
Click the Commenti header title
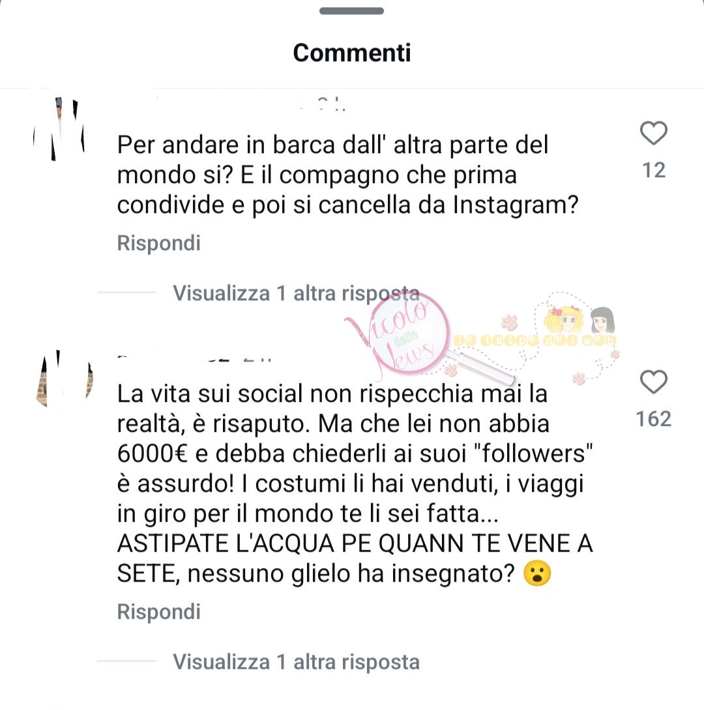352,53
